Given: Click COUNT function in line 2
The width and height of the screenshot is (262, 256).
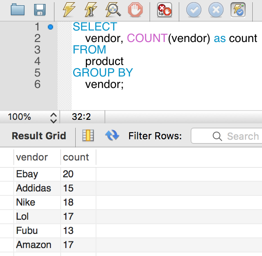Looking at the screenshot, I should 147,38.
